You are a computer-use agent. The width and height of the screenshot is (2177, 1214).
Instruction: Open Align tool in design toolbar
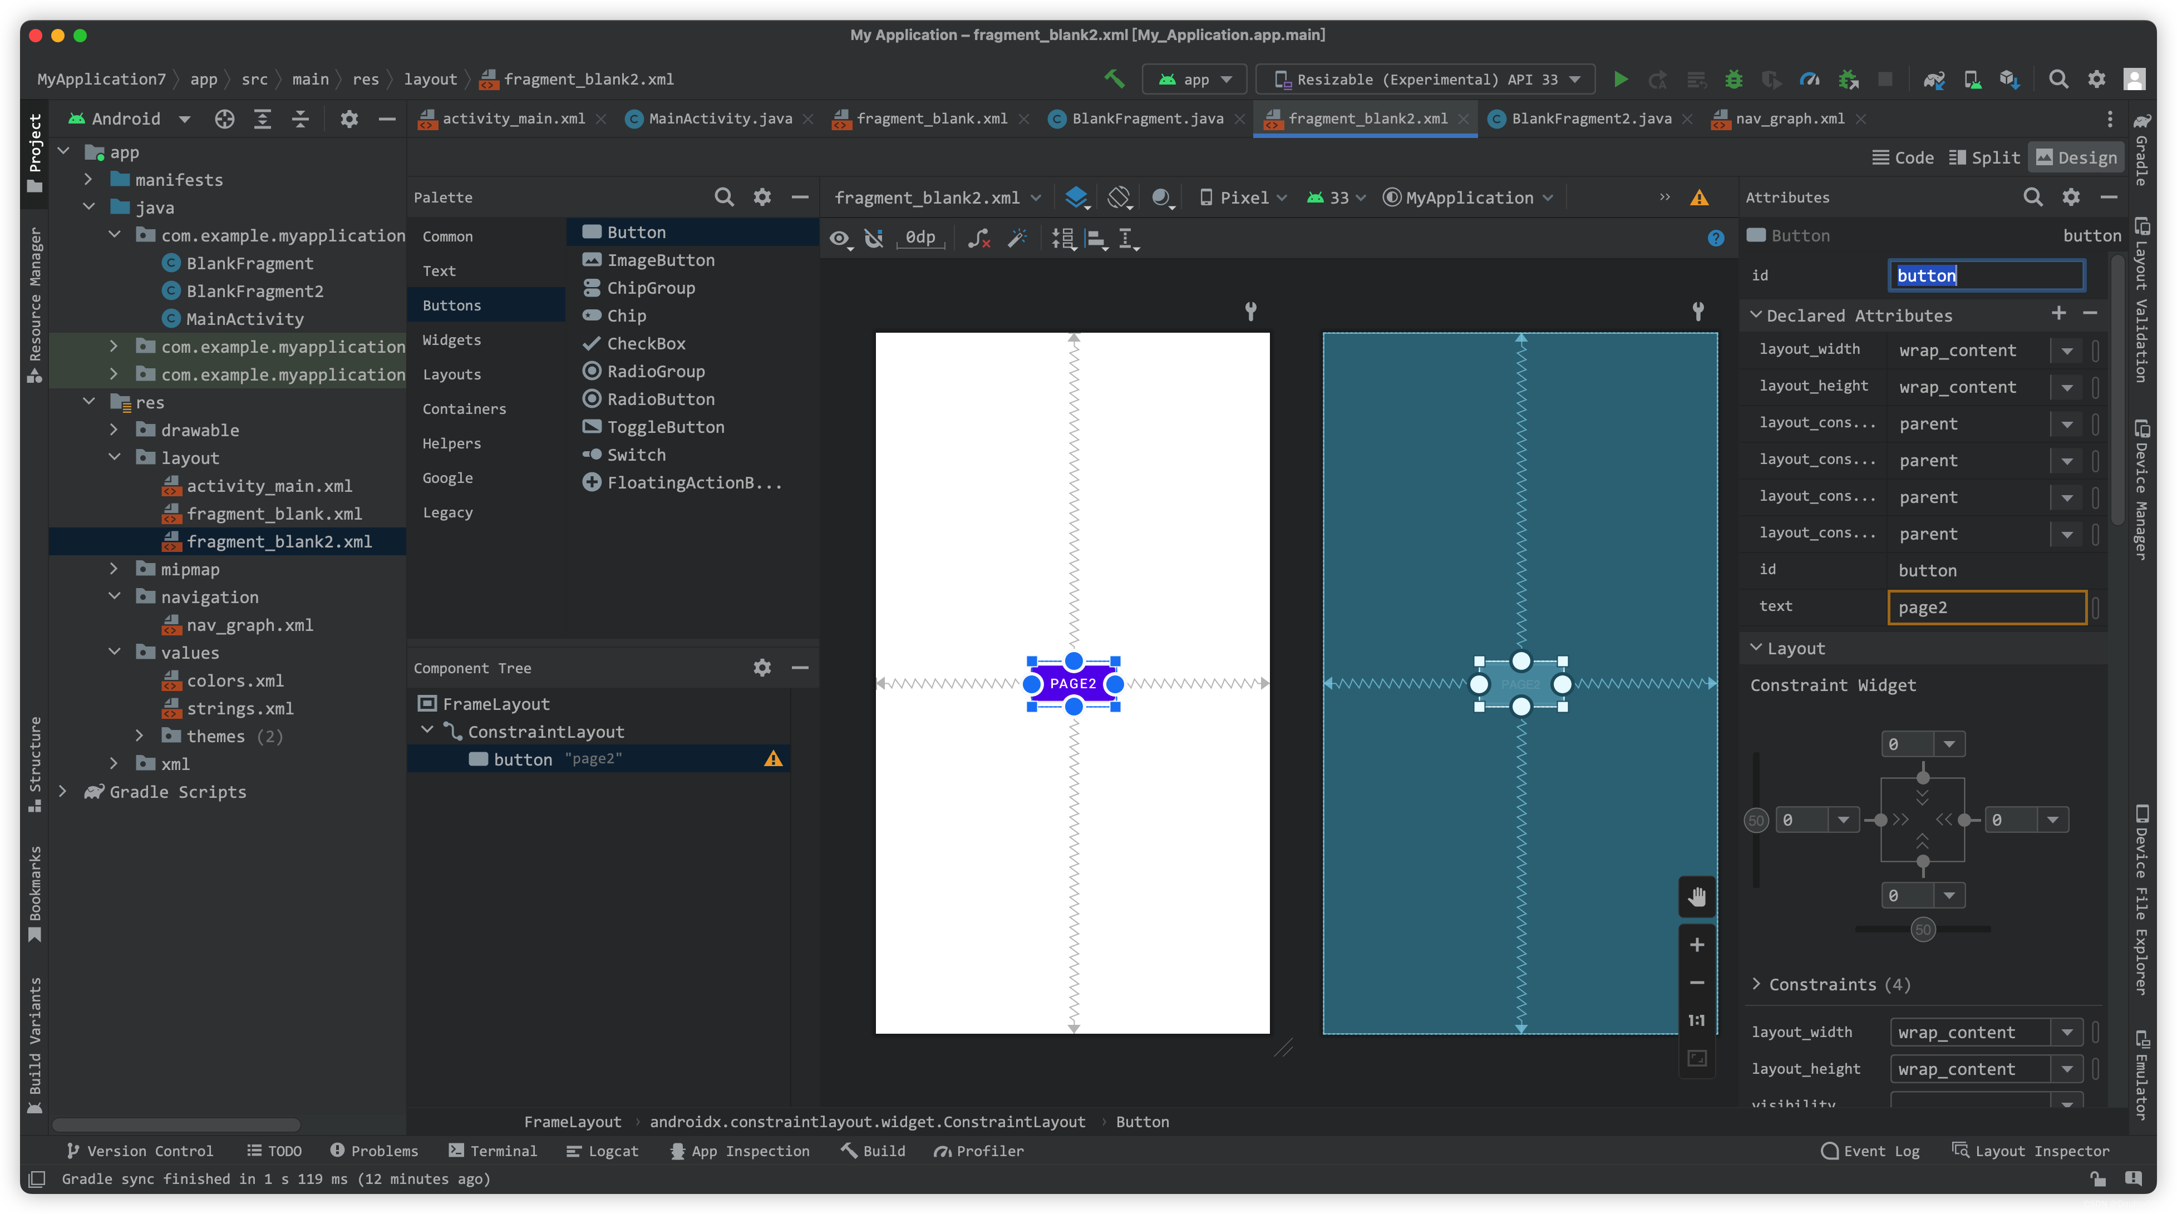pyautogui.click(x=1097, y=240)
